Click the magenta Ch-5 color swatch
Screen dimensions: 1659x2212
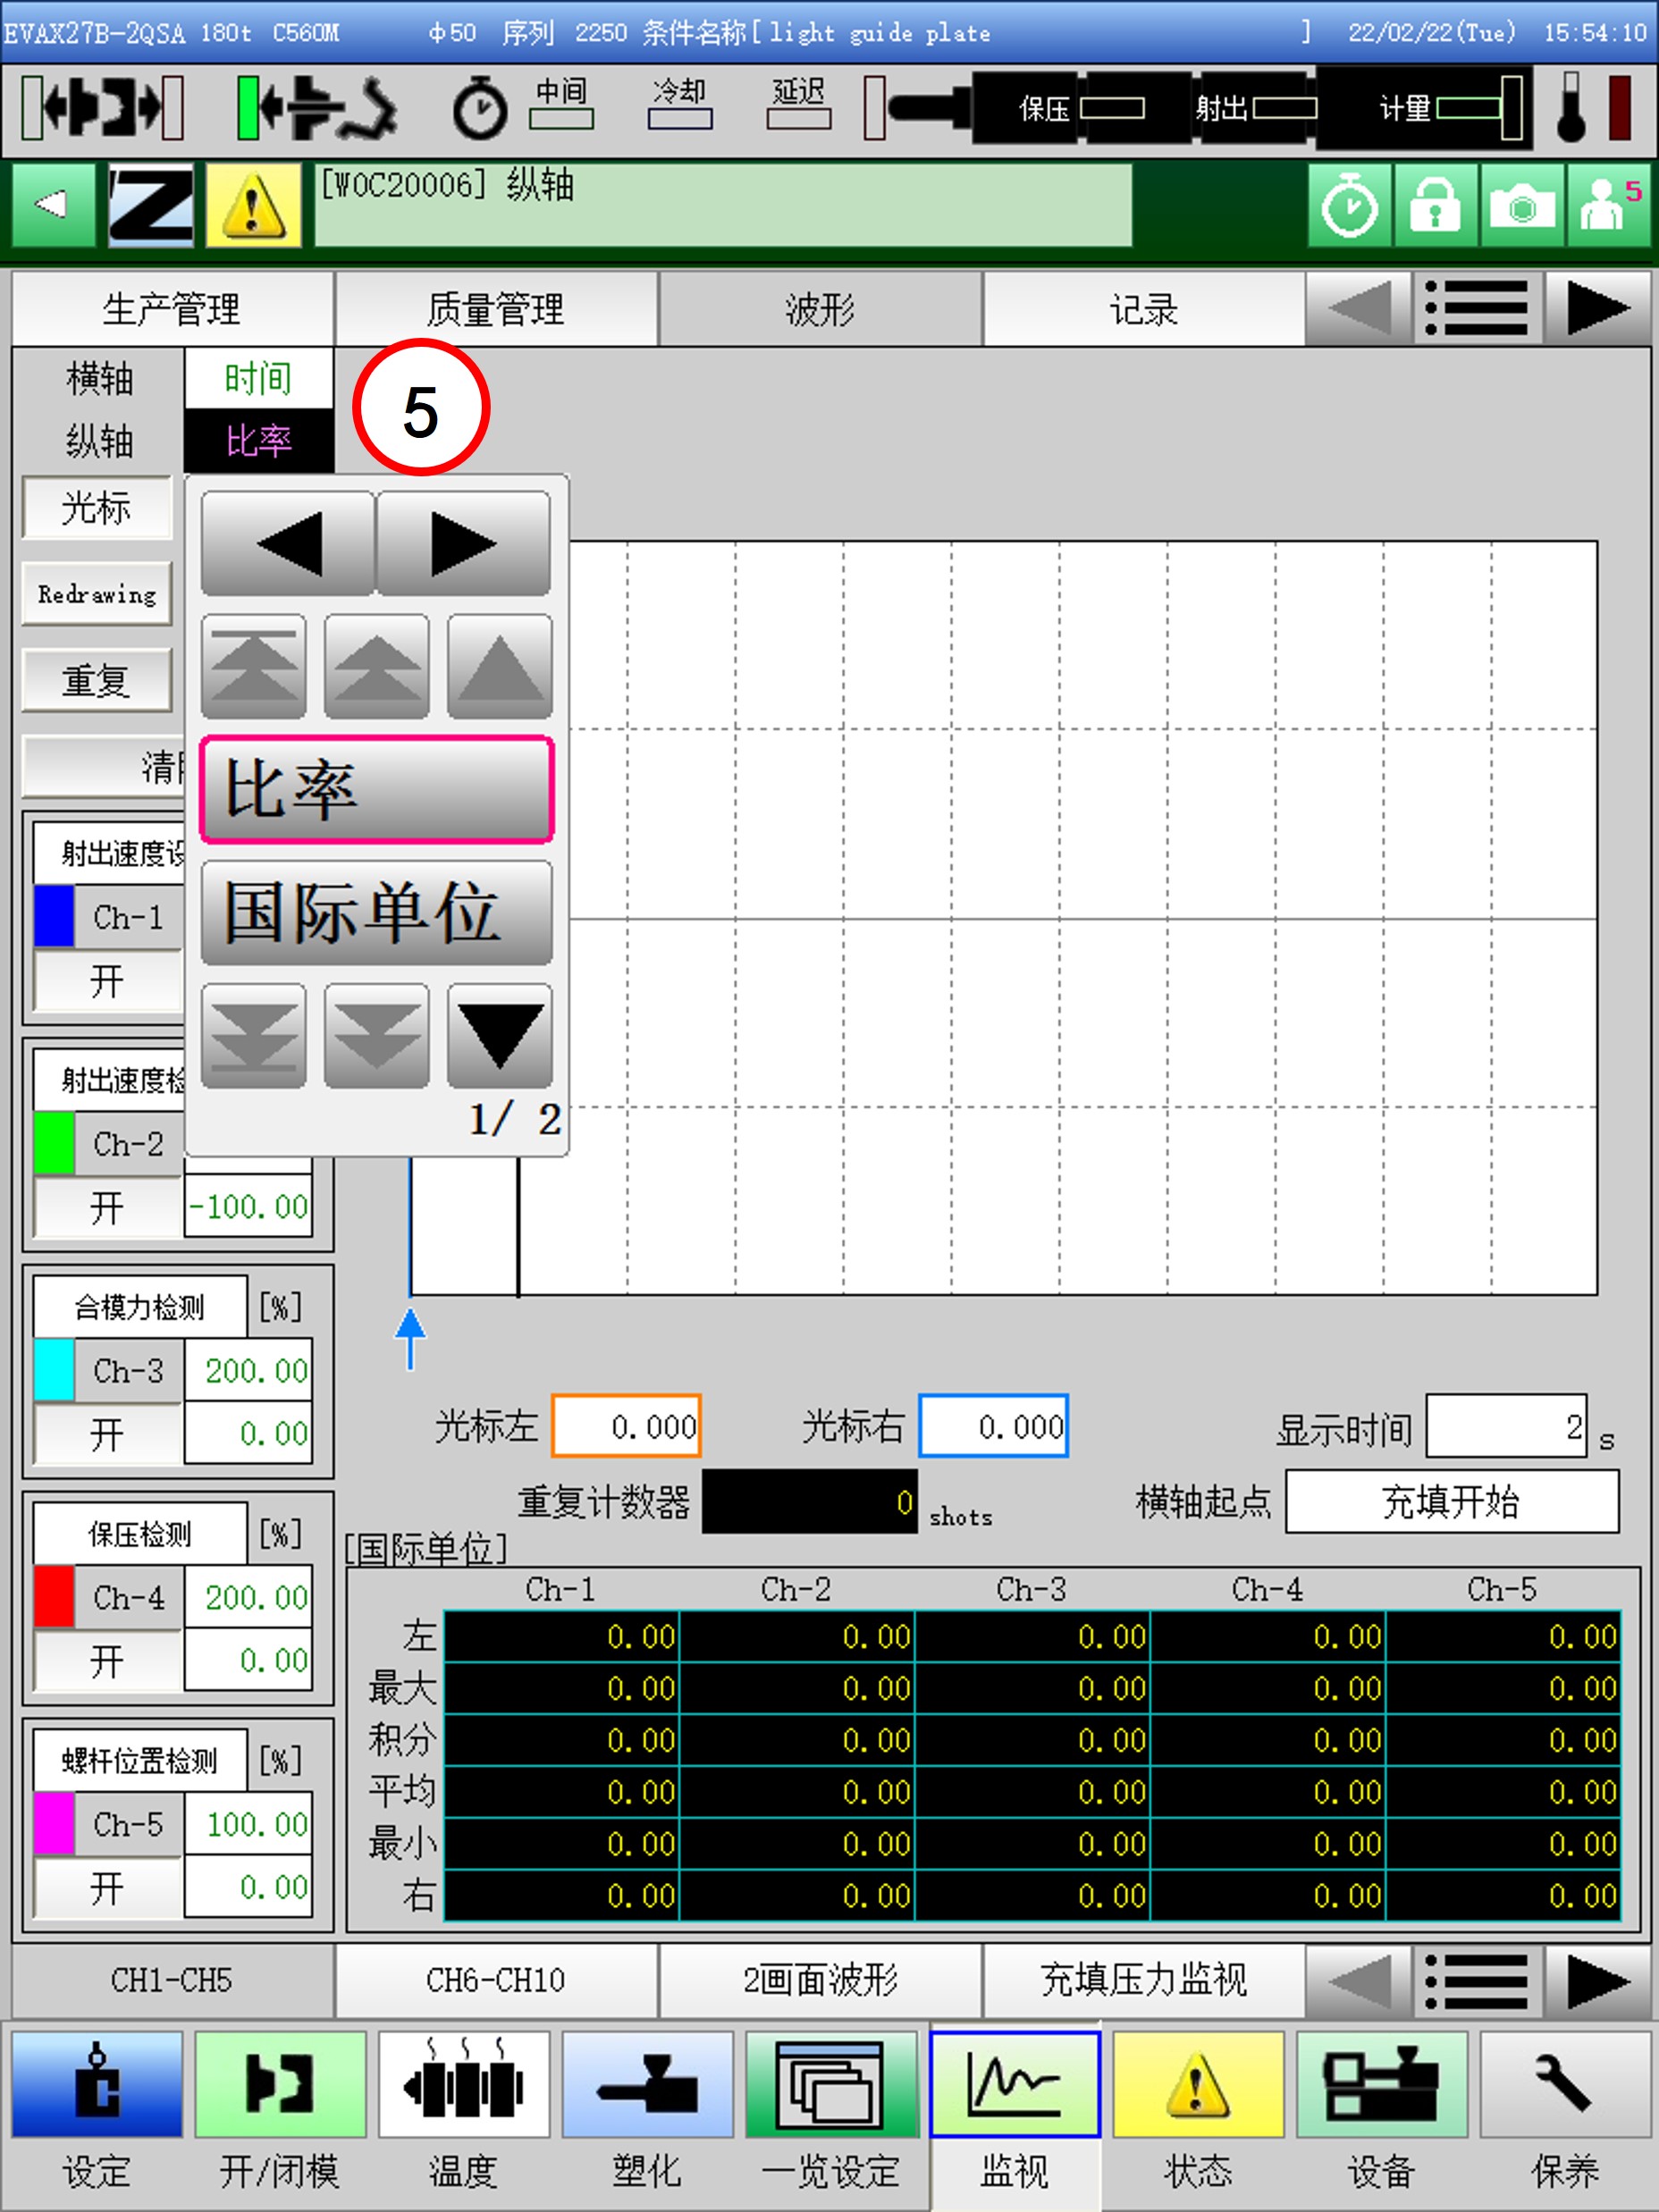pyautogui.click(x=54, y=1824)
